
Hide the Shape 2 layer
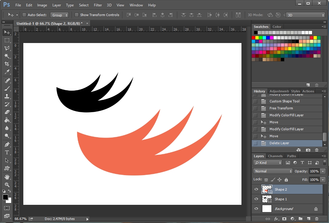pyautogui.click(x=256, y=189)
